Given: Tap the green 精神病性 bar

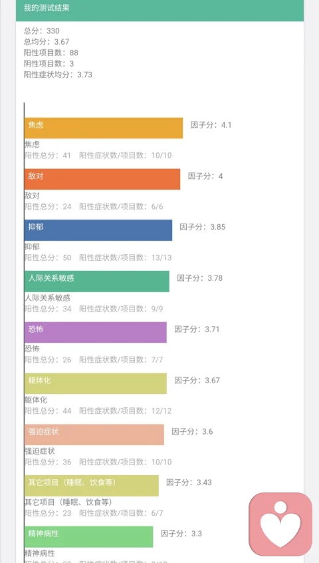Looking at the screenshot, I should point(88,536).
